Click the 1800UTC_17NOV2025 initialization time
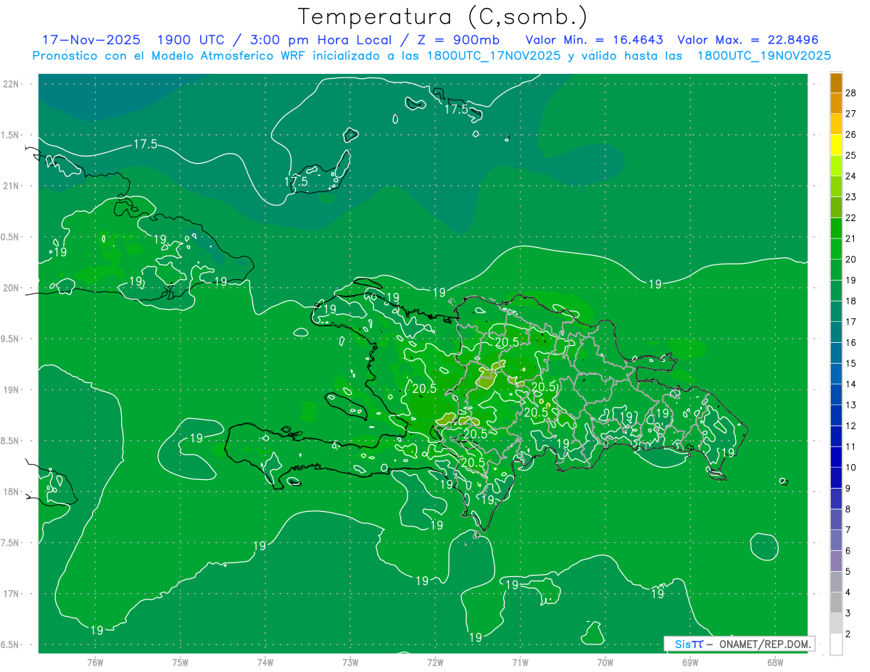Image resolution: width=870 pixels, height=672 pixels. [x=494, y=56]
